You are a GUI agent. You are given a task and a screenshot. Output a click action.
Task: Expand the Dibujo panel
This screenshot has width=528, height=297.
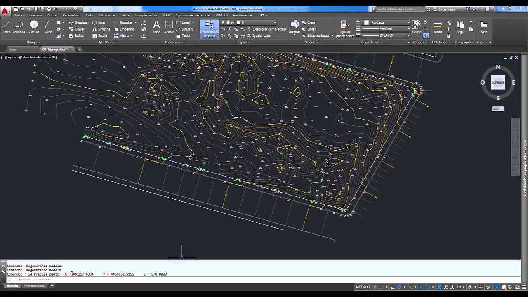[33, 42]
